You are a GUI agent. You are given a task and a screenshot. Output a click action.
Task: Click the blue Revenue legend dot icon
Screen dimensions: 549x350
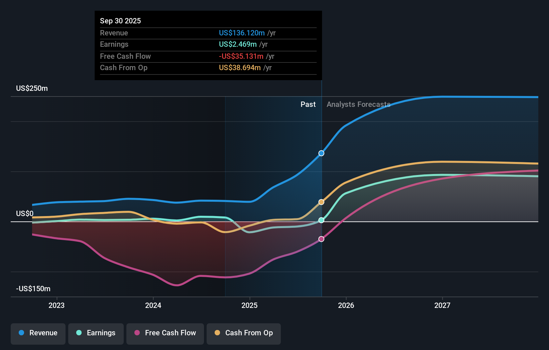[x=21, y=333]
